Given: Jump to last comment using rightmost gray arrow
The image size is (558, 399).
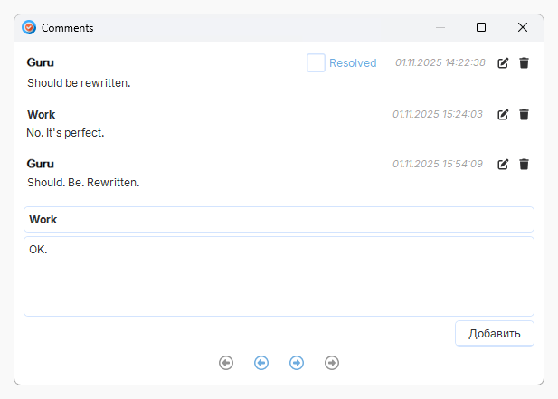Looking at the screenshot, I should (x=332, y=363).
